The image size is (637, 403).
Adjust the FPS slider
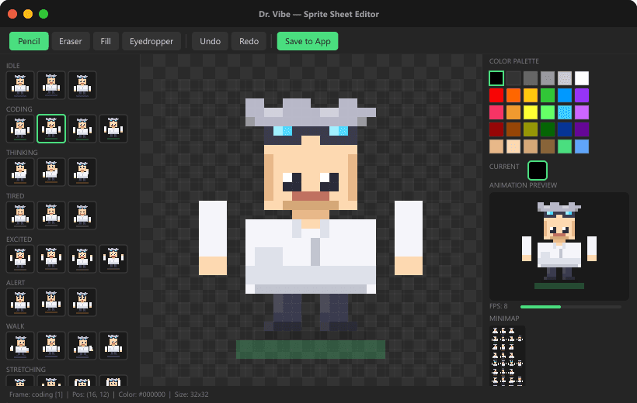pyautogui.click(x=571, y=307)
